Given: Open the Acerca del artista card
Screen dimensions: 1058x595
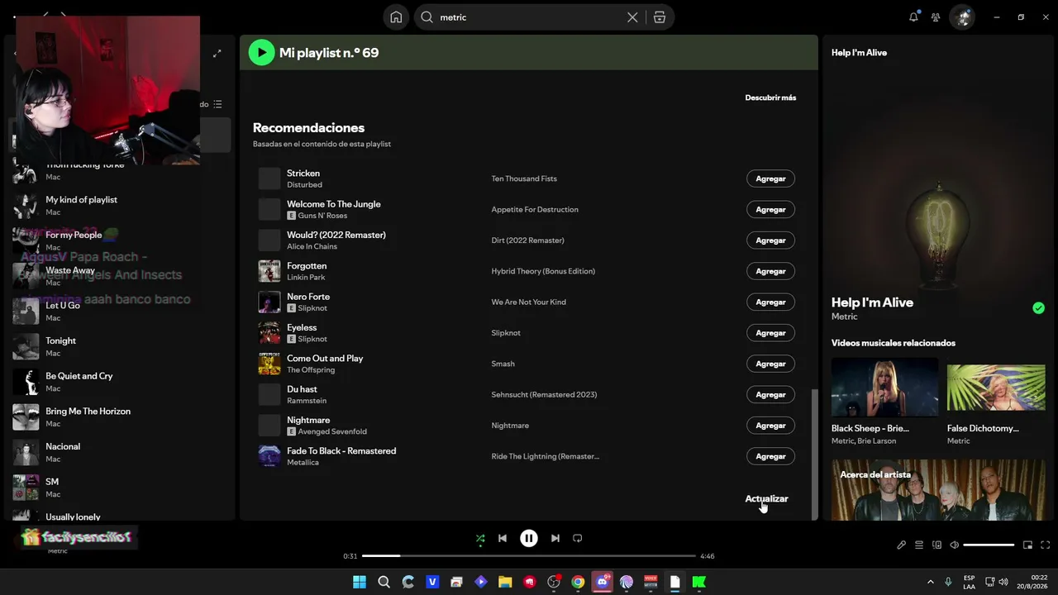Looking at the screenshot, I should click(x=938, y=490).
